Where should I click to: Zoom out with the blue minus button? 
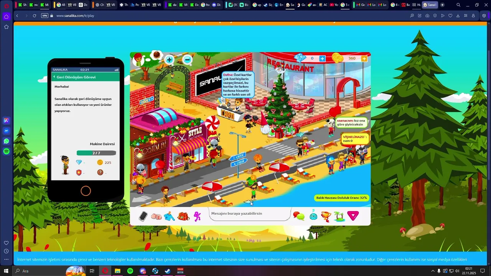click(187, 59)
